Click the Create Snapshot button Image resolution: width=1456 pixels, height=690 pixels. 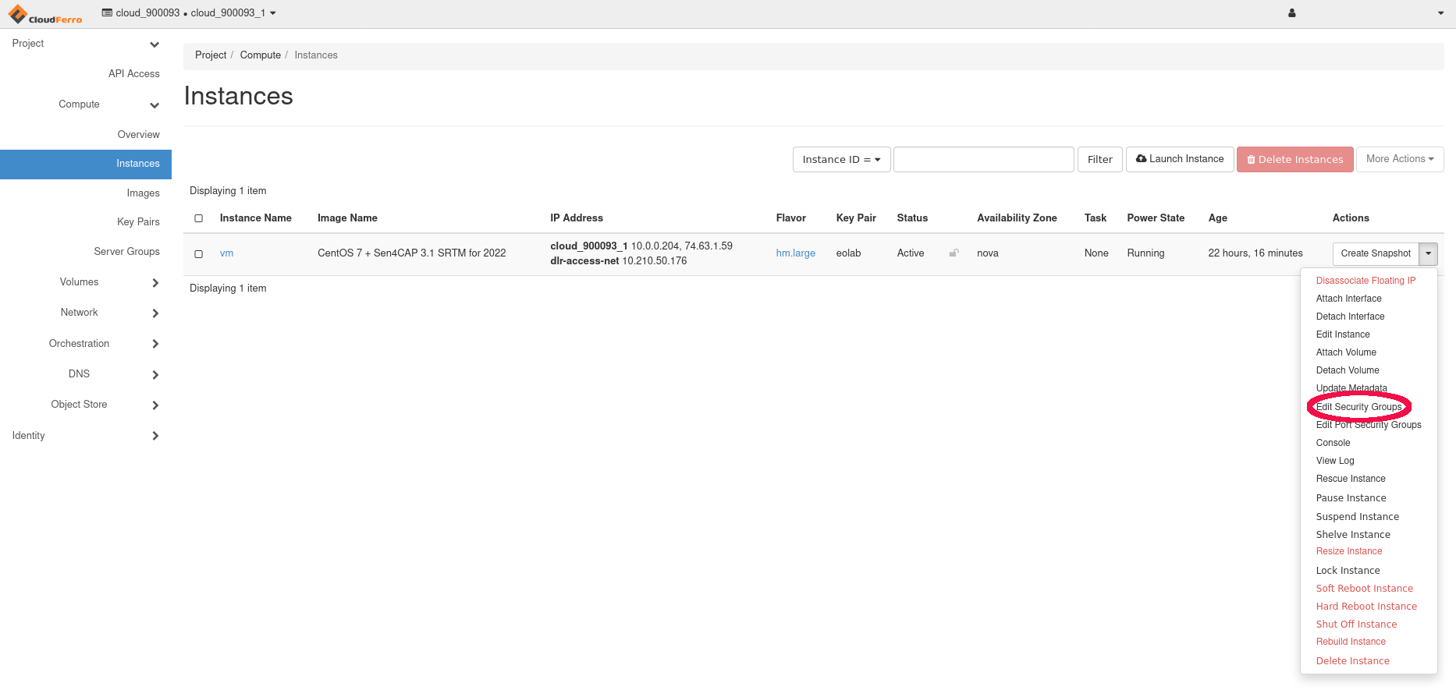pyautogui.click(x=1375, y=253)
